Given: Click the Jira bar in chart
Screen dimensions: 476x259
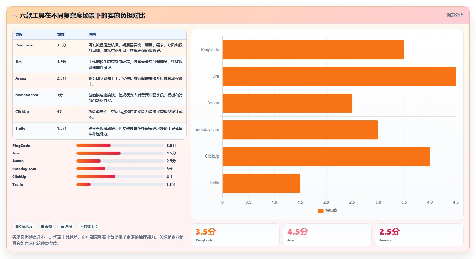Looking at the screenshot, I should pos(339,76).
